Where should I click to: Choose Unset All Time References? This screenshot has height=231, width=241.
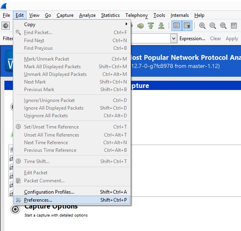click(x=72, y=135)
